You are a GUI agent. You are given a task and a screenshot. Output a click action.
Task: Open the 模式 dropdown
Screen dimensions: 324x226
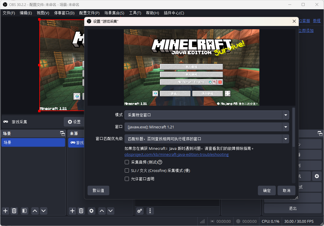(207, 115)
